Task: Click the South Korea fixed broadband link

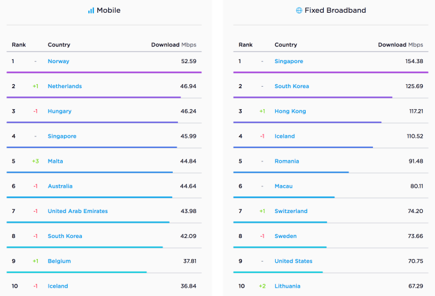Action: click(x=292, y=86)
